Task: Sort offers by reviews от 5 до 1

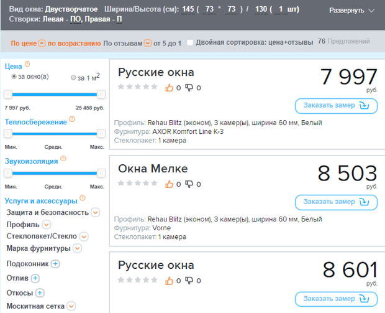Action: pos(142,44)
